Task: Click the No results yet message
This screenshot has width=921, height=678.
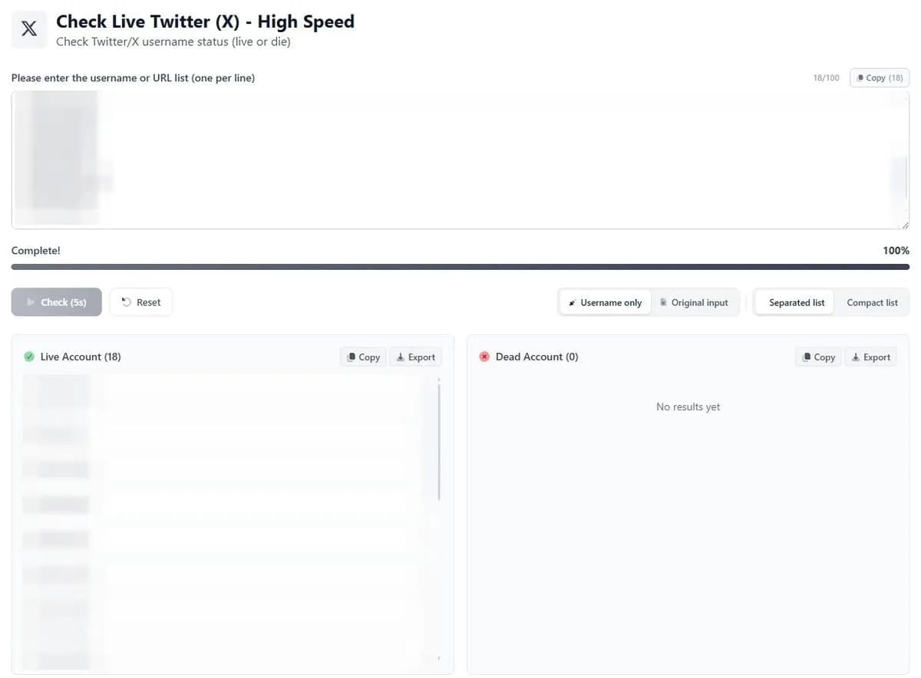Action: pos(688,406)
